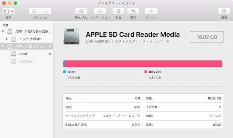Click the 4.87 GB size text
The image size is (233, 138).
pyautogui.click(x=155, y=78)
